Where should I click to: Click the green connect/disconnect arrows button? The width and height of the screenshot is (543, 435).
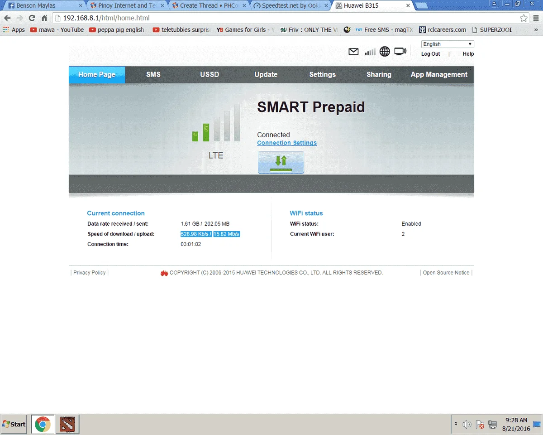[281, 162]
